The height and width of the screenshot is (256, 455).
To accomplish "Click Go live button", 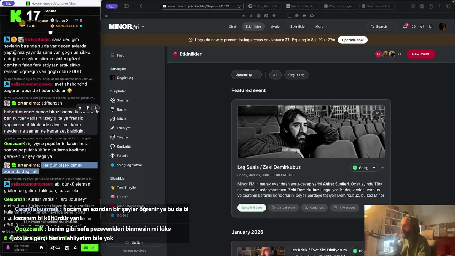I will click(x=134, y=243).
